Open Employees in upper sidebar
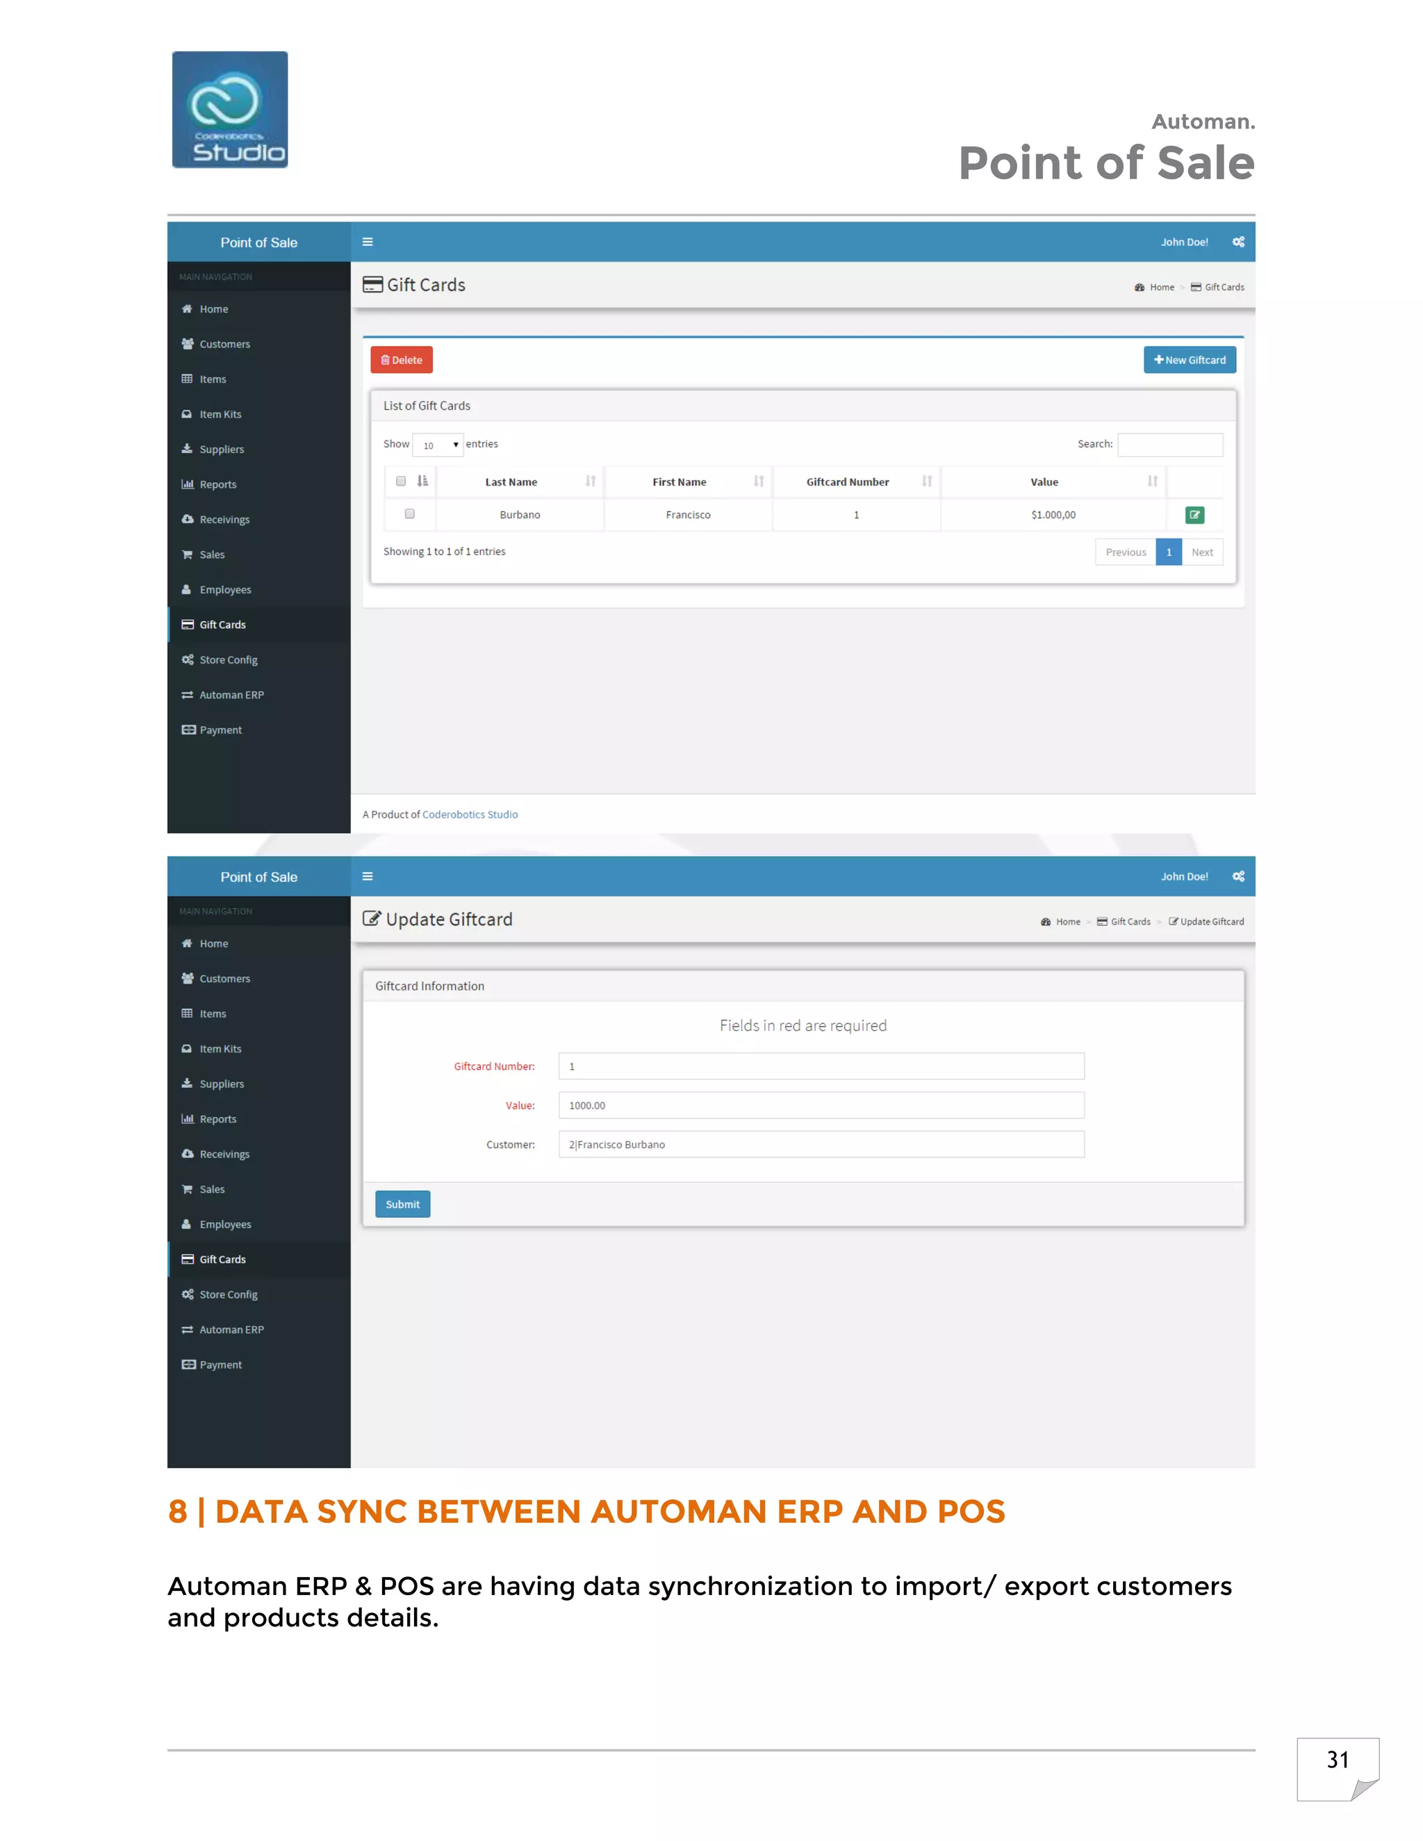Screen dimensions: 1423x1841 [x=258, y=590]
